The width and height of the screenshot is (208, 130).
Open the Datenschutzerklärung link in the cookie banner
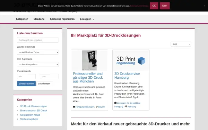[139, 6]
